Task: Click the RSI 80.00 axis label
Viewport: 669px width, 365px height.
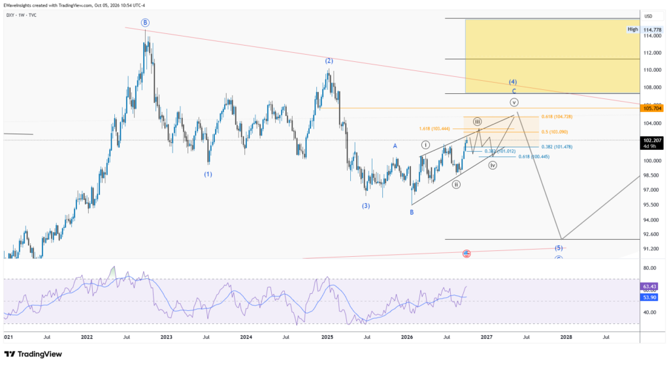Action: (x=649, y=268)
